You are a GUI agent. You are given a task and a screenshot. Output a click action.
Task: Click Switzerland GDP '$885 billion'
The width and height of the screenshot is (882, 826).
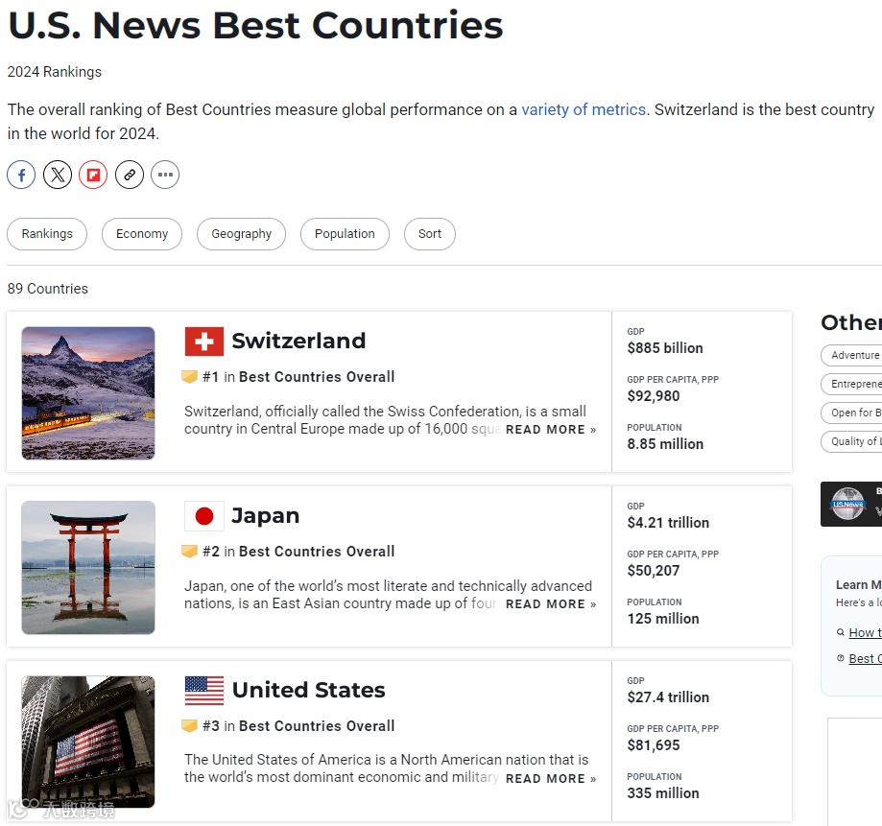[x=665, y=348]
